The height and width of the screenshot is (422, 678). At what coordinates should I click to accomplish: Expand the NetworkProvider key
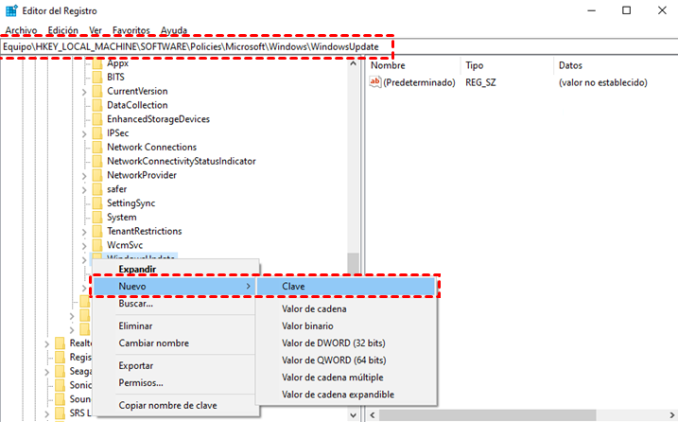(84, 175)
